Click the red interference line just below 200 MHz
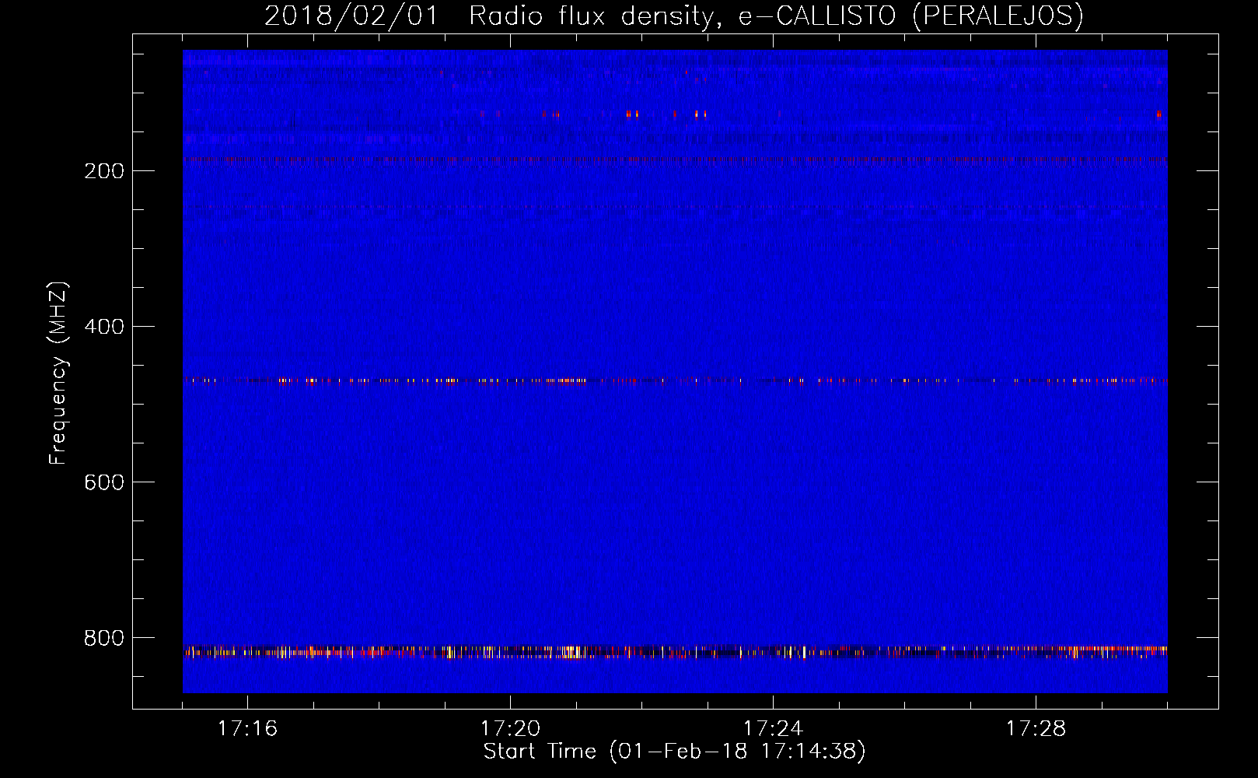1258x778 pixels. pyautogui.click(x=675, y=159)
